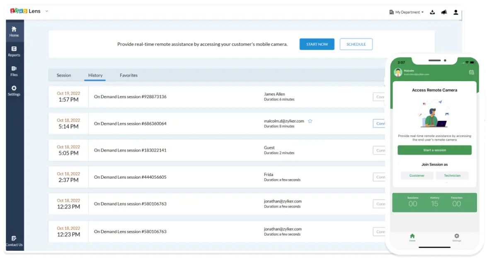Open the user profile icon
The height and width of the screenshot is (259, 489).
coord(456,12)
